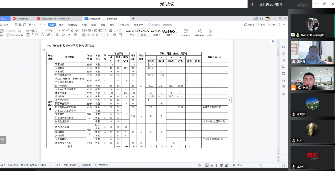The image size is (335, 171).
Task: Open the font name dropdown 宋体 (正文)
Action: (36, 31)
